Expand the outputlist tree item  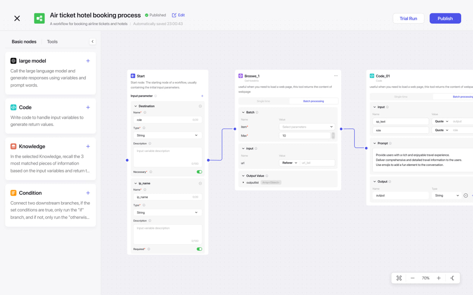(243, 183)
